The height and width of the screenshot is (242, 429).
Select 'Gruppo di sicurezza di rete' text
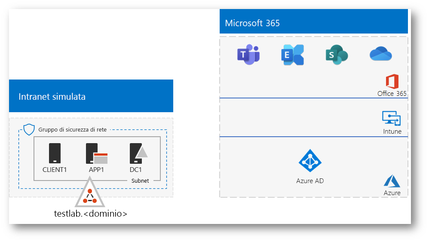(73, 130)
